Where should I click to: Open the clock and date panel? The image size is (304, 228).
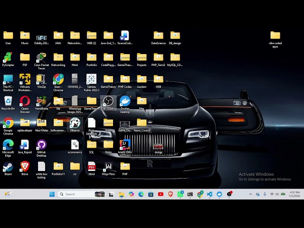click(x=294, y=194)
